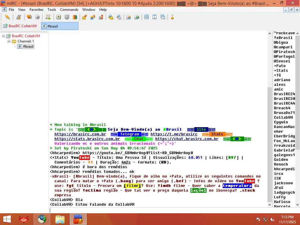Select BrasIRC CollabVM in the tree sidebar
Viewport: 300px width, 225px height.
coord(26,36)
